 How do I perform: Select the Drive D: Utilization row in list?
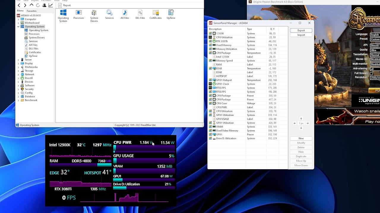[248, 138]
